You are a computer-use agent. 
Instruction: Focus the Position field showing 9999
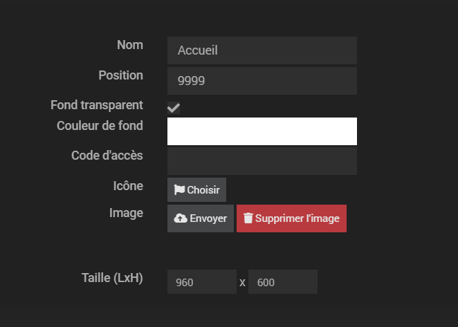262,81
